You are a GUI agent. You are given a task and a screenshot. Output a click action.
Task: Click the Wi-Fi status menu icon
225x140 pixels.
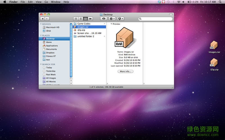pyautogui.click(x=178, y=2)
